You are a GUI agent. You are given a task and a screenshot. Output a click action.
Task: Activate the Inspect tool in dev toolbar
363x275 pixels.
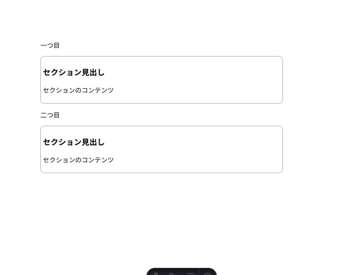pos(172,273)
